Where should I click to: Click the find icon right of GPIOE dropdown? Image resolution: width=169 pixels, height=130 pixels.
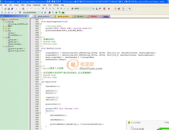pos(97,9)
